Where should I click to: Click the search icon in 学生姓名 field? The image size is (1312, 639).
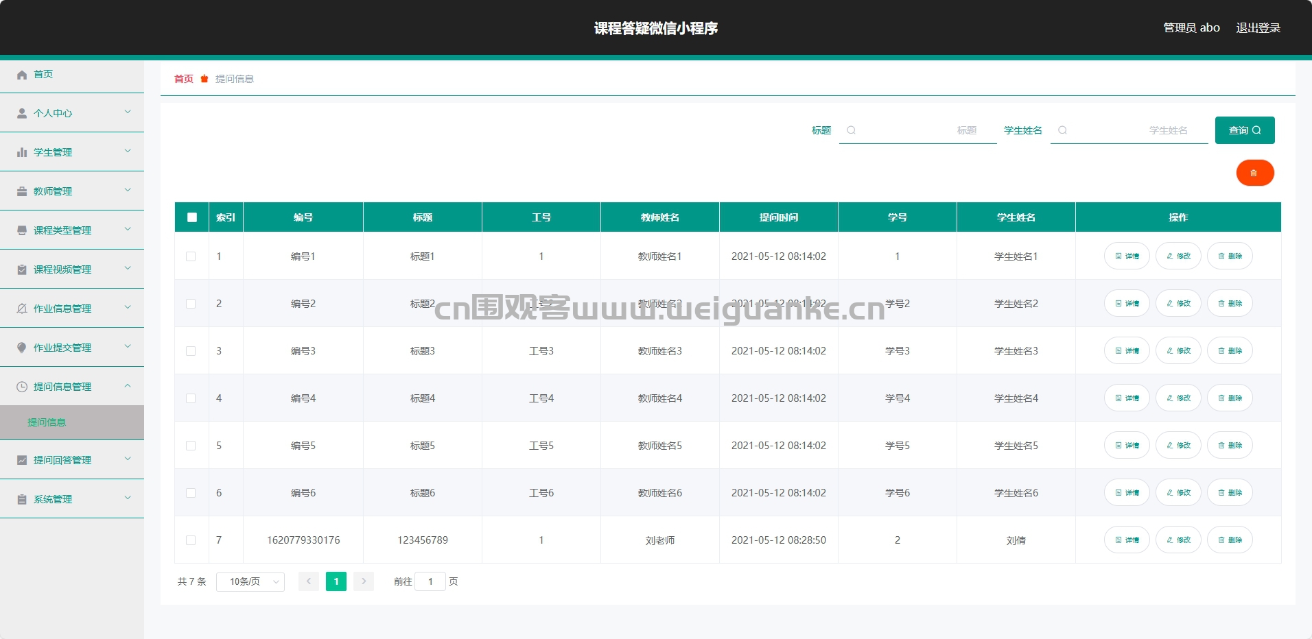(1062, 130)
